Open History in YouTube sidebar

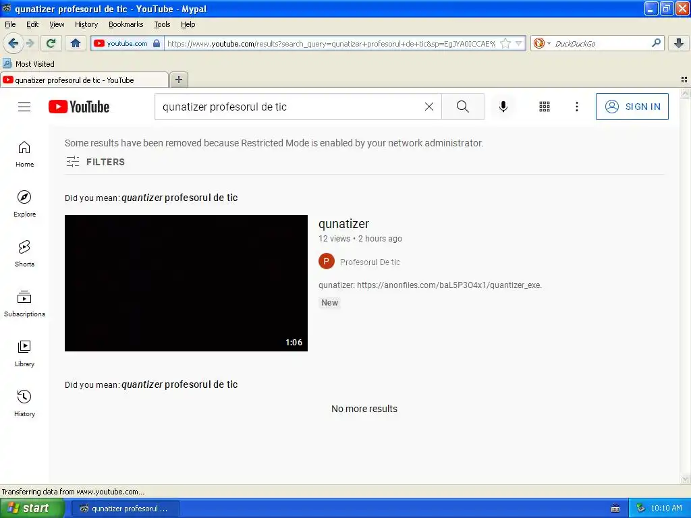click(x=24, y=403)
